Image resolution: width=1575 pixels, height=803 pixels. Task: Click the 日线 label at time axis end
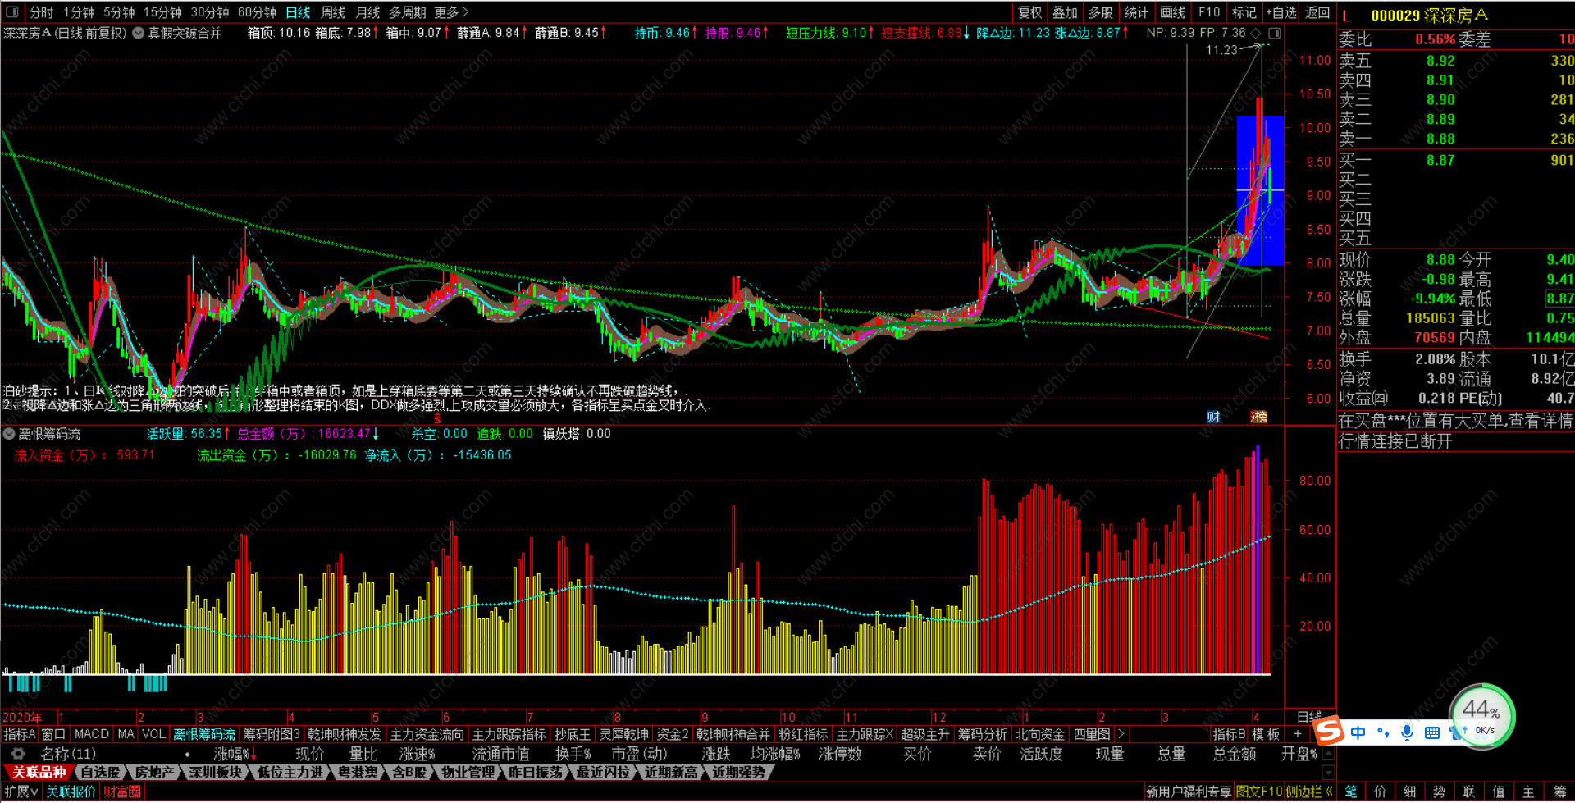pos(1309,717)
